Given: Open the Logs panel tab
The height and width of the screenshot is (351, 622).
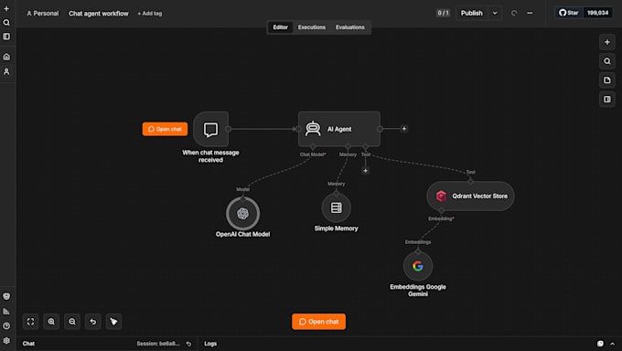Looking at the screenshot, I should point(210,344).
